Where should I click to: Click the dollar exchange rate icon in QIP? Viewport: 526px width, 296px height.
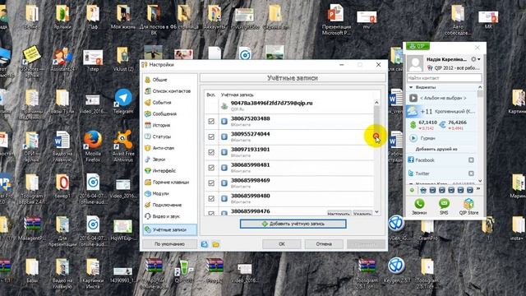[413, 125]
